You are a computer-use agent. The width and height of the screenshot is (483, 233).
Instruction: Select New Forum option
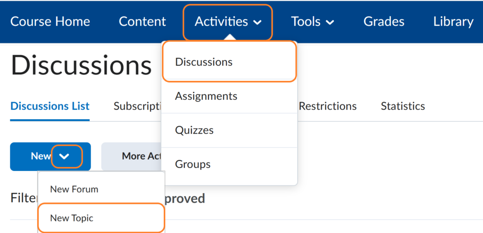point(101,189)
